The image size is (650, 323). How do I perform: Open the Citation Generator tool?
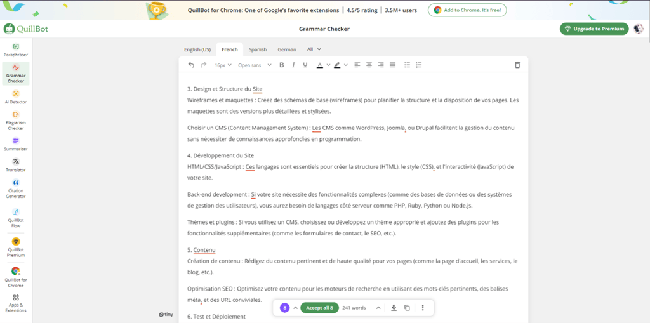click(x=16, y=188)
